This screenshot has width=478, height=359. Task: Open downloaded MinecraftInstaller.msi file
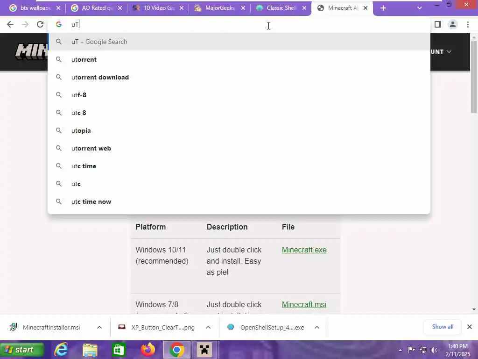51,327
